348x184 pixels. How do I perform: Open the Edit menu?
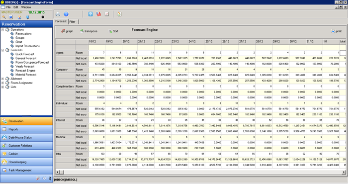pos(16,7)
